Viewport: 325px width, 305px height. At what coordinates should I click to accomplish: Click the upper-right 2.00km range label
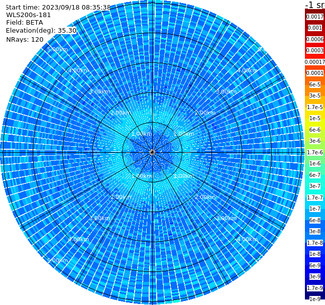coord(205,113)
